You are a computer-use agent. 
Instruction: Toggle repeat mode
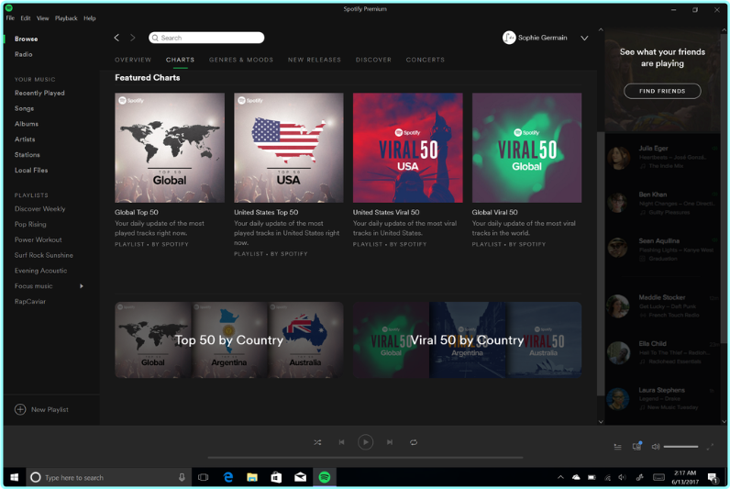click(414, 442)
